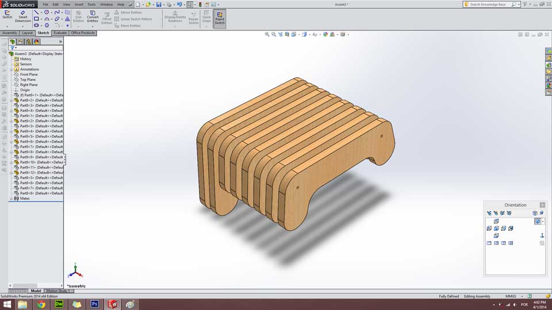Select the bottom view cube in Orientation
The width and height of the screenshot is (552, 310).
[x=496, y=235]
